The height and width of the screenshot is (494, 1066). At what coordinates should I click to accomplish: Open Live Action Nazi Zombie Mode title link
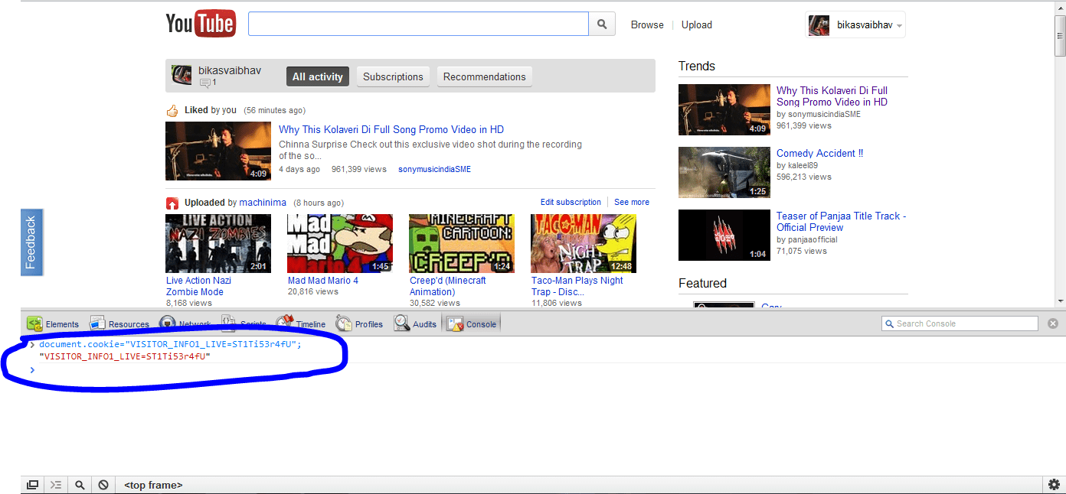point(198,286)
